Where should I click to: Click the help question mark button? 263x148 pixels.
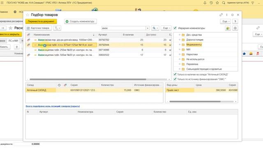pyautogui.click(x=235, y=21)
